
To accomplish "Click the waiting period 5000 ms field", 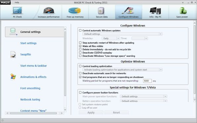I will [x=147, y=81].
